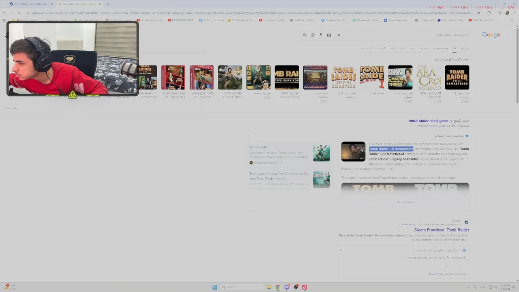Open File Explorer from taskbar
Viewport: 519px width, 292px height.
[x=268, y=287]
